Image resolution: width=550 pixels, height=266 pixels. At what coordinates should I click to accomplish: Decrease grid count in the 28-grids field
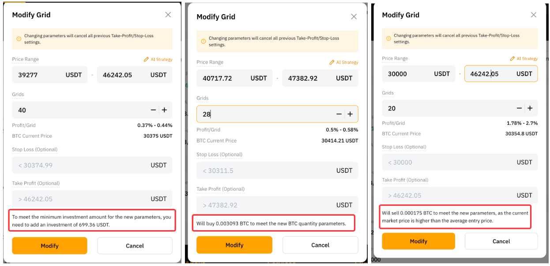[339, 114]
